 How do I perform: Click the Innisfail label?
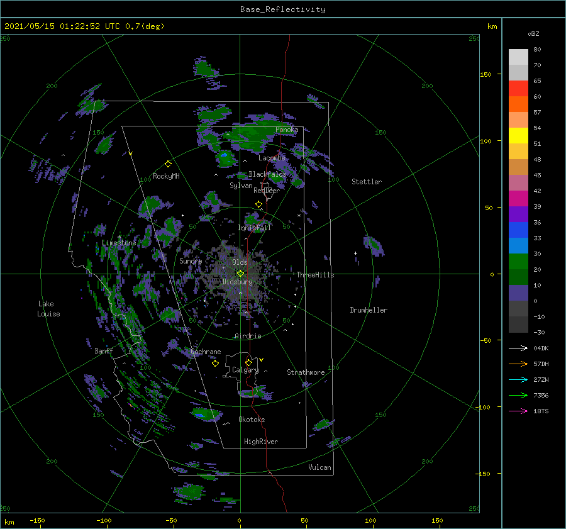click(x=254, y=228)
